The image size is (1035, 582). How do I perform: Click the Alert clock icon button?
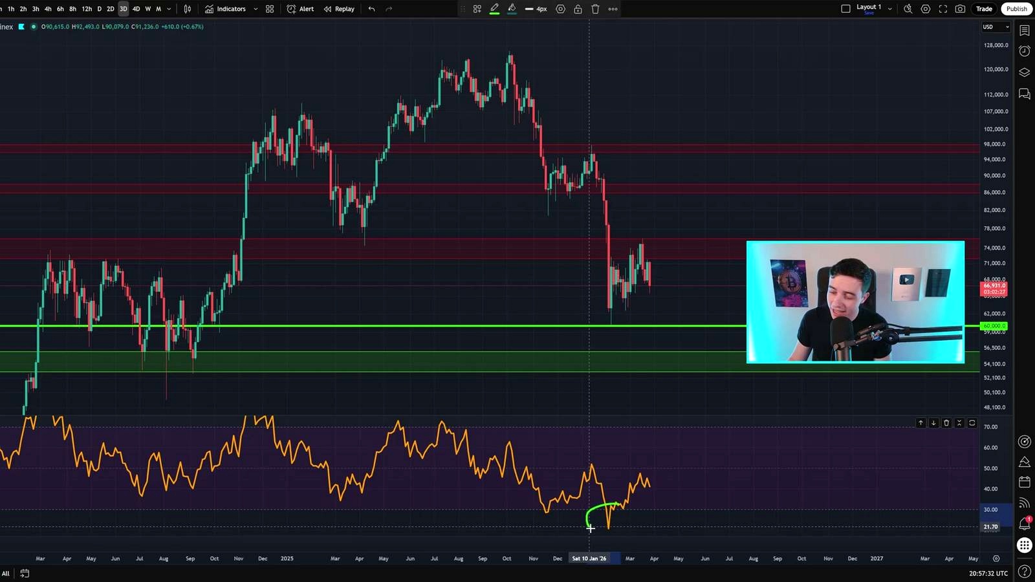(300, 9)
